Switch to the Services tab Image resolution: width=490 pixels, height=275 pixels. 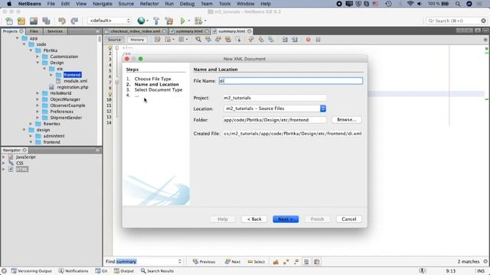pyautogui.click(x=54, y=31)
